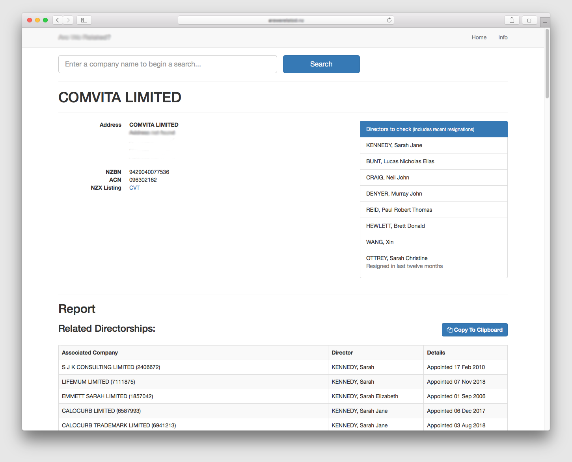The height and width of the screenshot is (462, 572).
Task: Open the Info nav menu item
Action: [503, 37]
